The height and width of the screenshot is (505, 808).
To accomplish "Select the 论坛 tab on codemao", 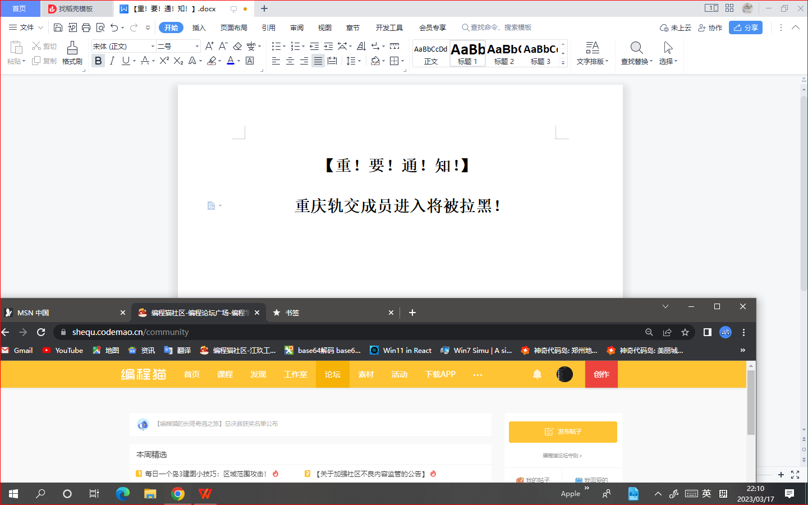I will point(333,374).
